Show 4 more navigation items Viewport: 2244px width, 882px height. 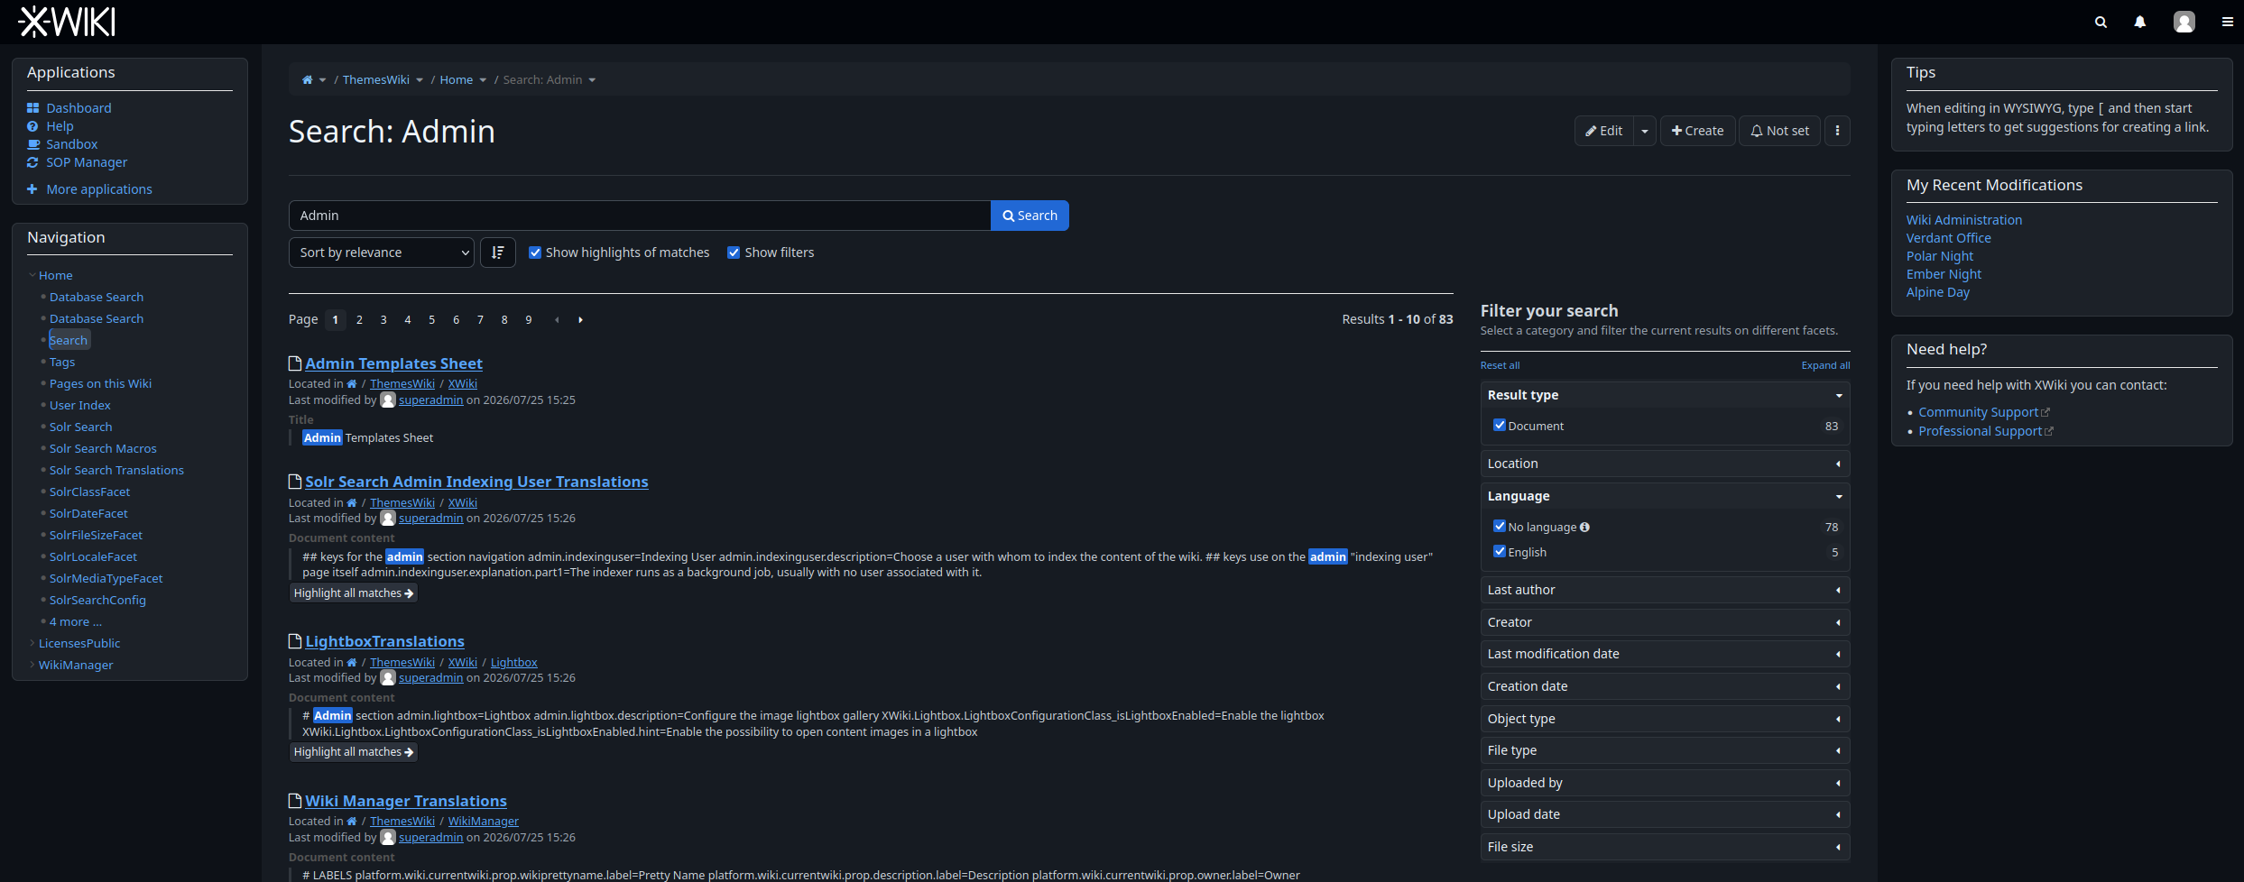point(76,622)
